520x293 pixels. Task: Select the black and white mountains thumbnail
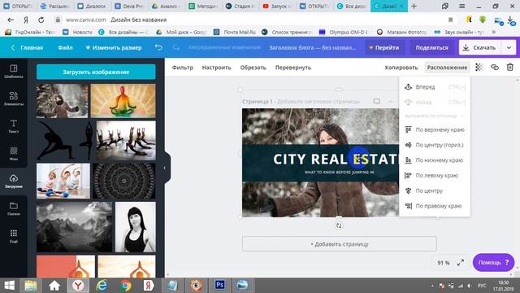pyautogui.click(x=74, y=227)
